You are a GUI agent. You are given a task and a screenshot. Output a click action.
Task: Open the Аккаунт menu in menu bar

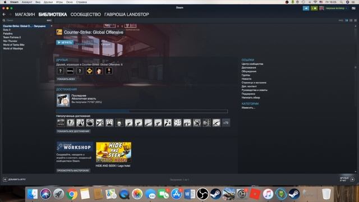27,2
